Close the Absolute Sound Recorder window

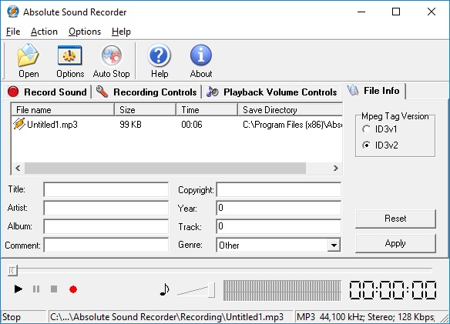[x=432, y=12]
